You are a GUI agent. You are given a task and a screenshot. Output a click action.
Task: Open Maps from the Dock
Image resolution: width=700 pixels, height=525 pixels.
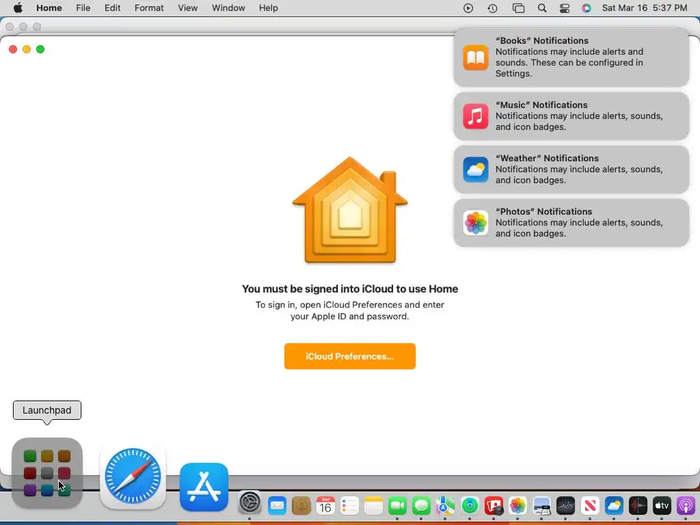click(x=446, y=506)
